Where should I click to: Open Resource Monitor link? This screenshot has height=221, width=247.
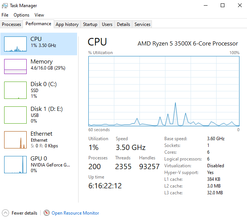[x=75, y=213]
